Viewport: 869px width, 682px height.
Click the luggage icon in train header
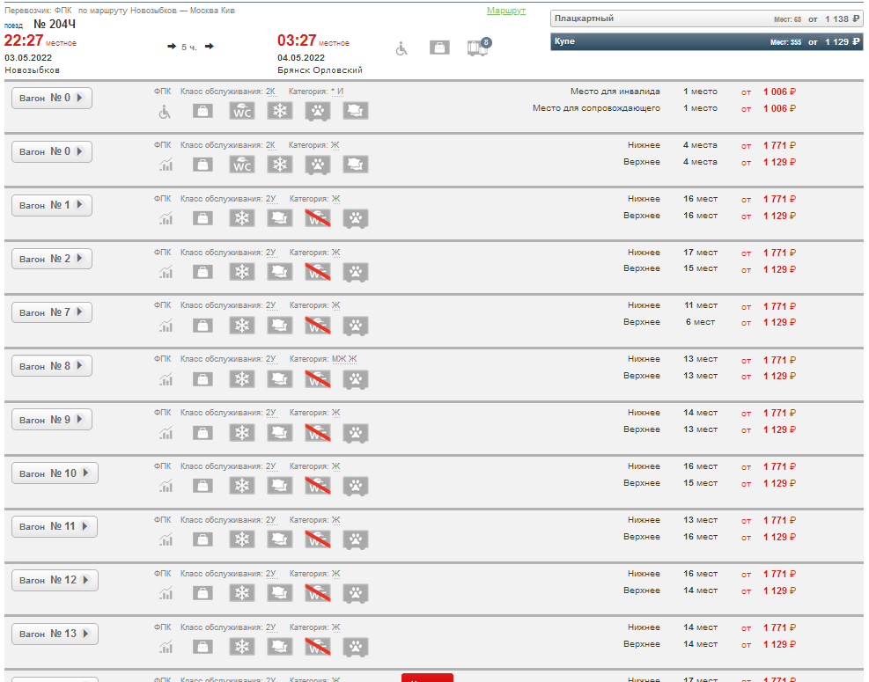tap(439, 48)
